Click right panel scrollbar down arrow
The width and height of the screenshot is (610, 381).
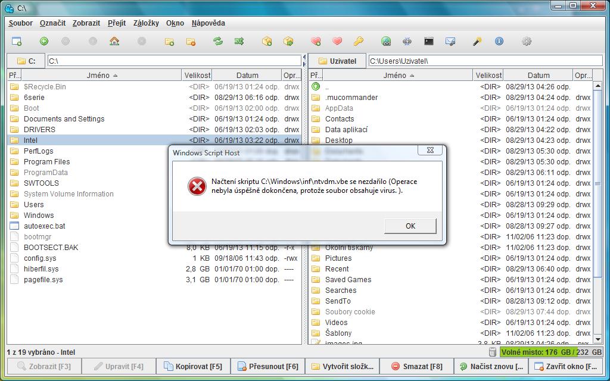(x=598, y=339)
